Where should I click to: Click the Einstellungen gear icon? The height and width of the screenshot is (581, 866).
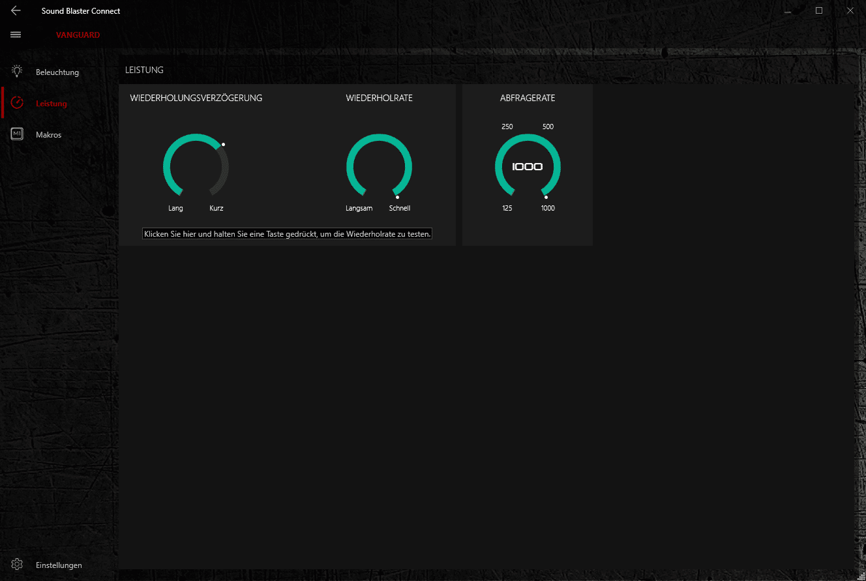(17, 565)
